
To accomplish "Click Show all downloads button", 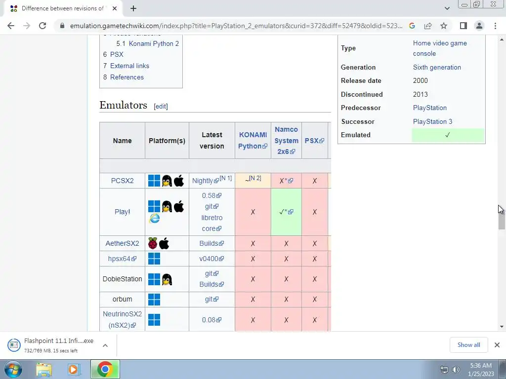I will pos(468,345).
